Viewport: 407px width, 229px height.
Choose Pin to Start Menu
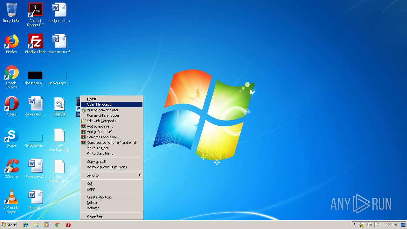click(111, 153)
